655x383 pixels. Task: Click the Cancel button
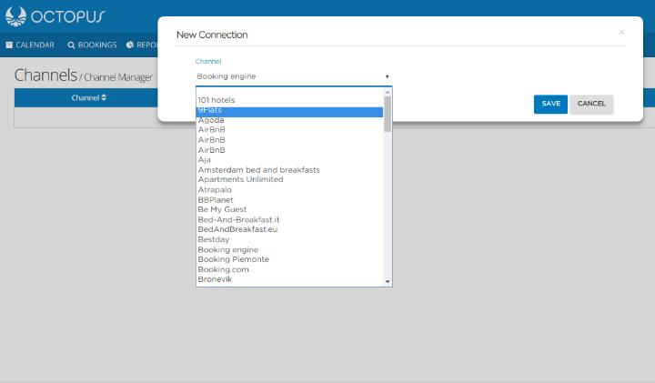tap(591, 104)
